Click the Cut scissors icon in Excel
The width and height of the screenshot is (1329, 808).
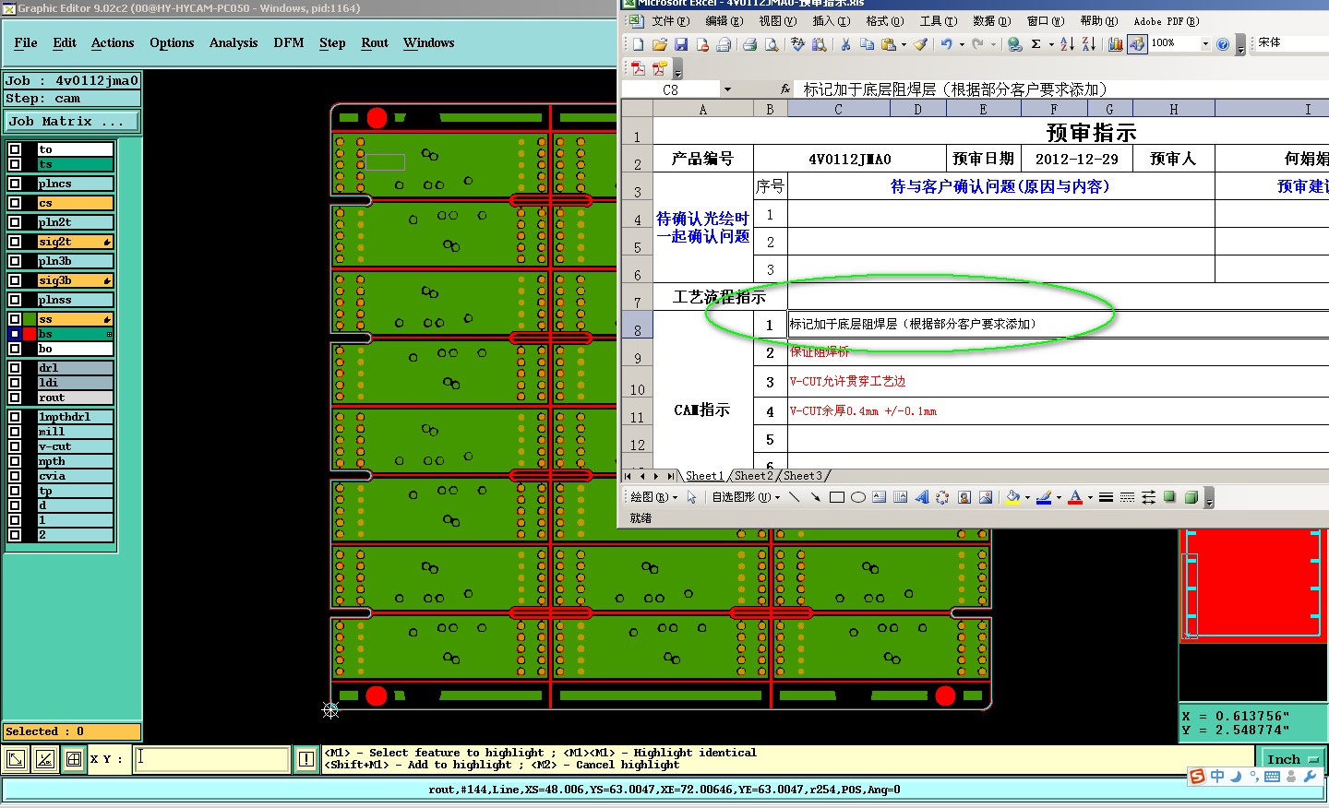[845, 43]
